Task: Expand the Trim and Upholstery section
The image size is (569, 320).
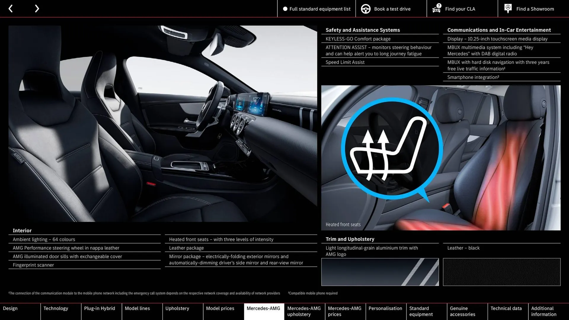Action: click(350, 239)
